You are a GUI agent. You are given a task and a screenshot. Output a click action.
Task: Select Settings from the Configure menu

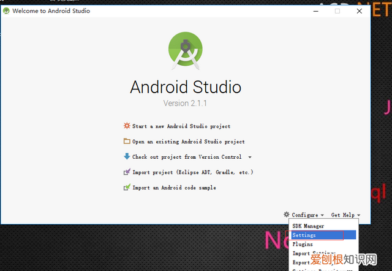(304, 235)
